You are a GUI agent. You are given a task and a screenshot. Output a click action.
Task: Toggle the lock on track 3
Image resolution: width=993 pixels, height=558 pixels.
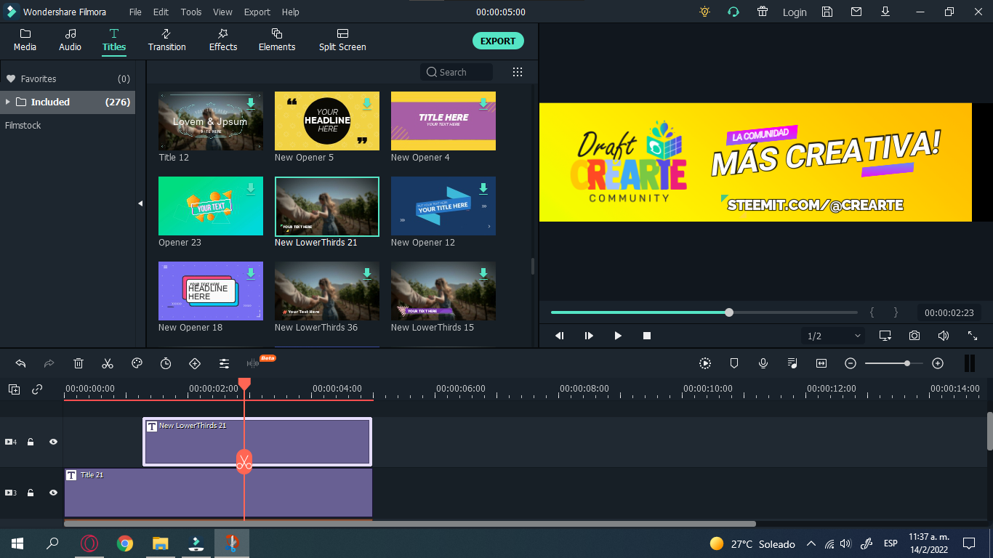pos(31,493)
